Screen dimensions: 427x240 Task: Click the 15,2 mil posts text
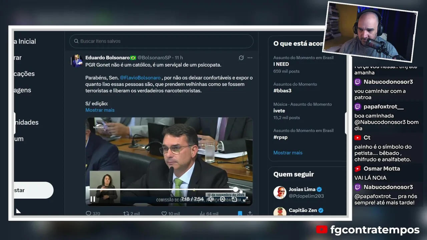[x=287, y=118]
